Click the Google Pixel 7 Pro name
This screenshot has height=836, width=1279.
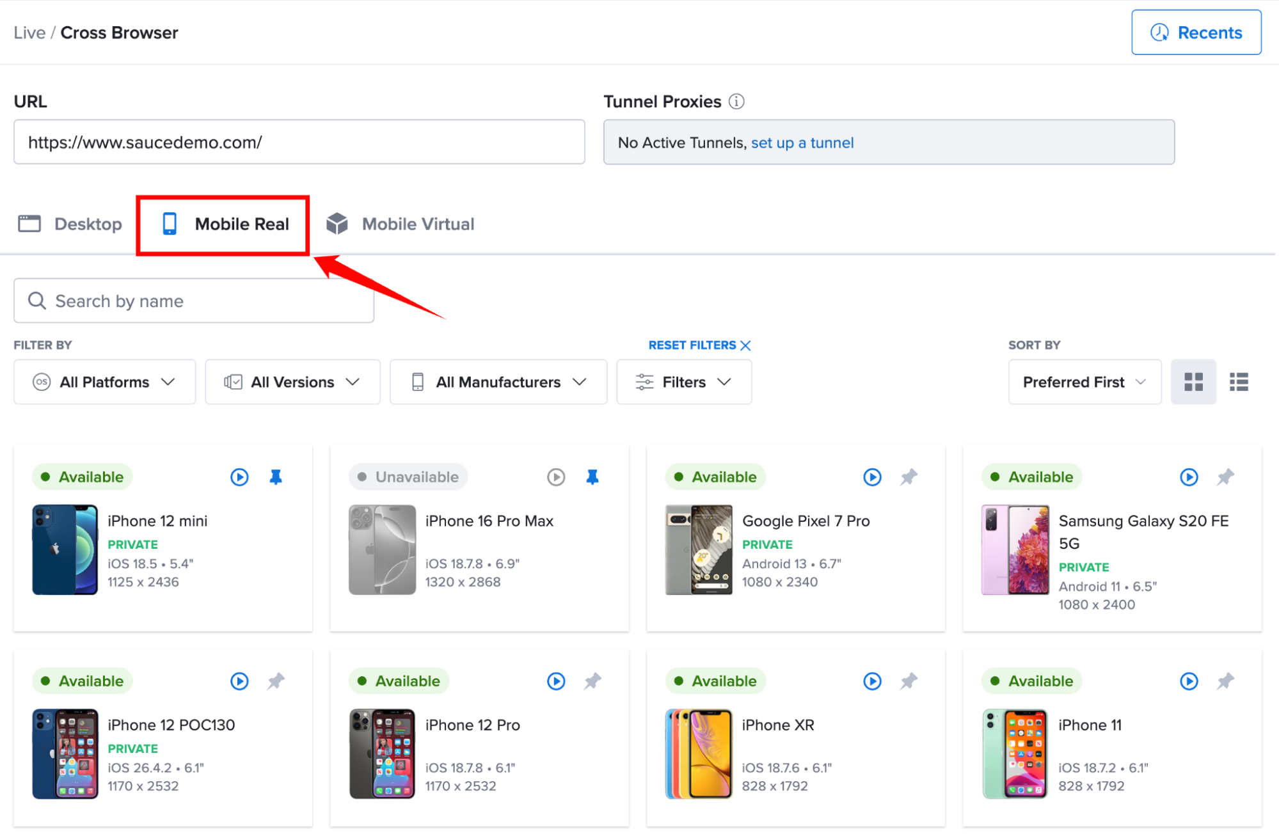click(x=806, y=521)
